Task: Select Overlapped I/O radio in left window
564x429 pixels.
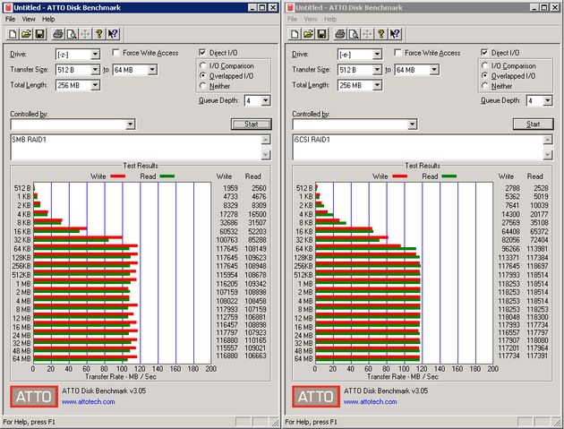Action: [x=203, y=76]
